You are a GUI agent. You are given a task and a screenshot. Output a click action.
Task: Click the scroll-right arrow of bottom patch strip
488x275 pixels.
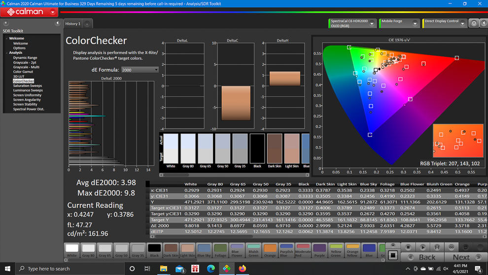(x=383, y=260)
